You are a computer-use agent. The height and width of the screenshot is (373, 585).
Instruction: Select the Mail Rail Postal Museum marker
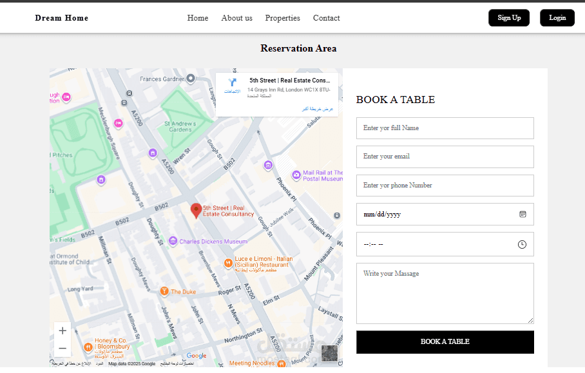click(296, 175)
